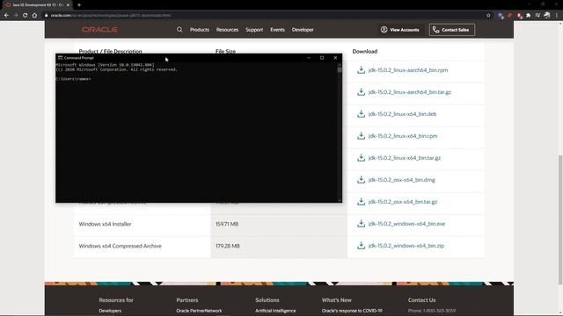This screenshot has height=316, width=563.
Task: Click download icon for linux-x64_bin.tar.gz
Action: coord(361,158)
